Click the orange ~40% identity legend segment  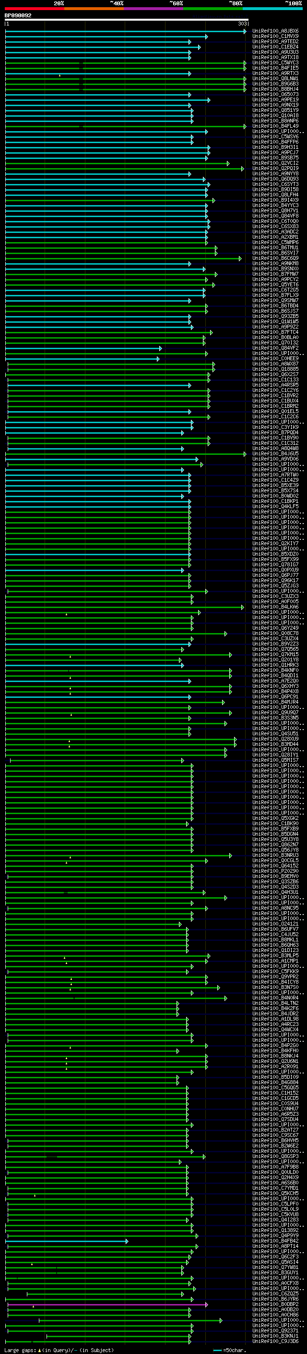[x=94, y=9]
